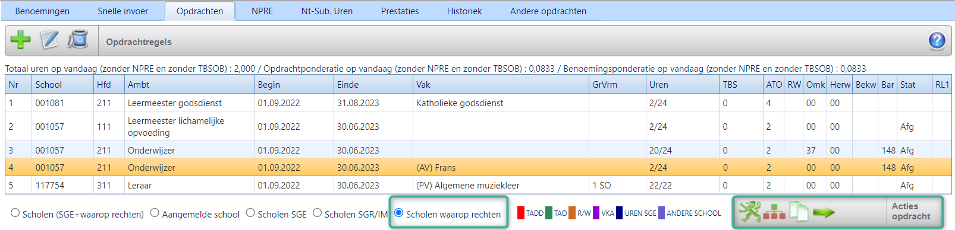This screenshot has height=230, width=955.
Task: Click the green Flemish lion icon
Action: [749, 212]
